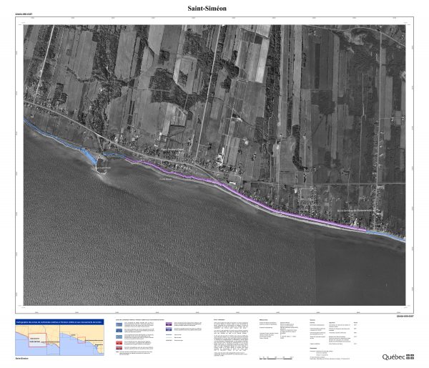
Task: Click the purple legend symbol
Action: [169, 325]
